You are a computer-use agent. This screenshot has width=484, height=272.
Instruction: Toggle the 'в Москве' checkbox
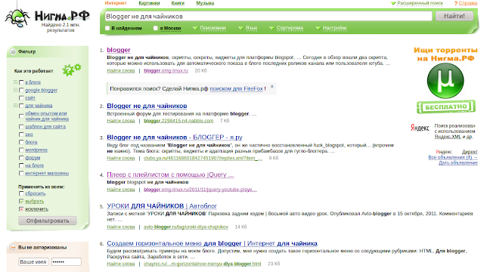coord(156,28)
